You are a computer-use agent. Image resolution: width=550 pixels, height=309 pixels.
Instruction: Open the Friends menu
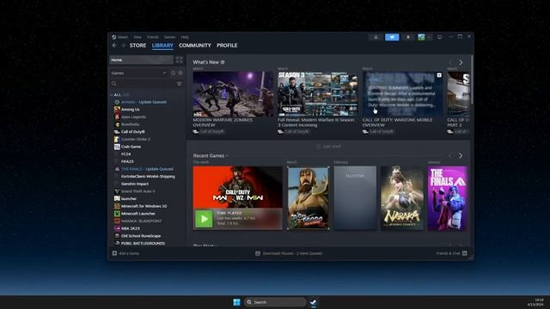coord(153,37)
